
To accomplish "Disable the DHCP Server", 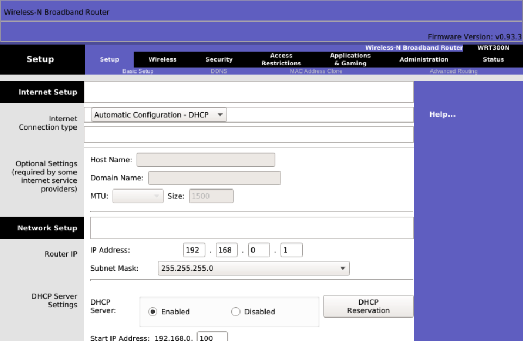I will (236, 312).
